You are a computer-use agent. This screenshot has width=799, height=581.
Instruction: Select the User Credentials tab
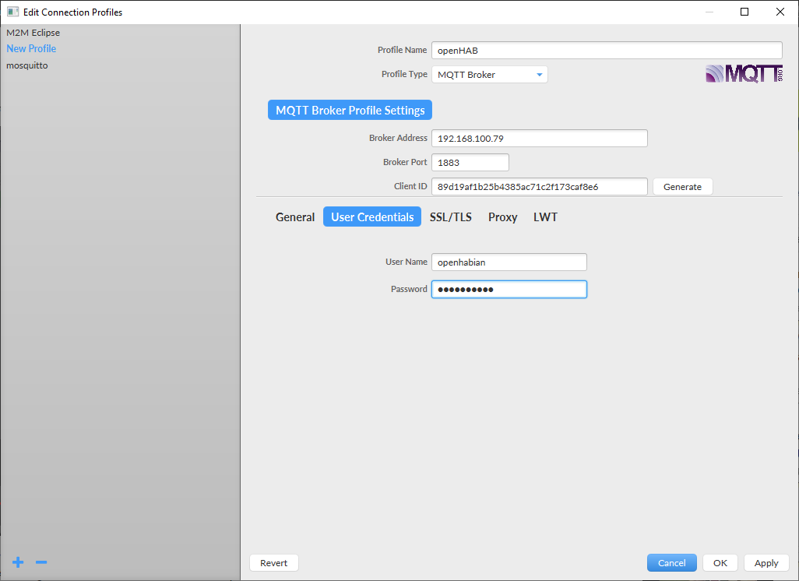pyautogui.click(x=371, y=217)
